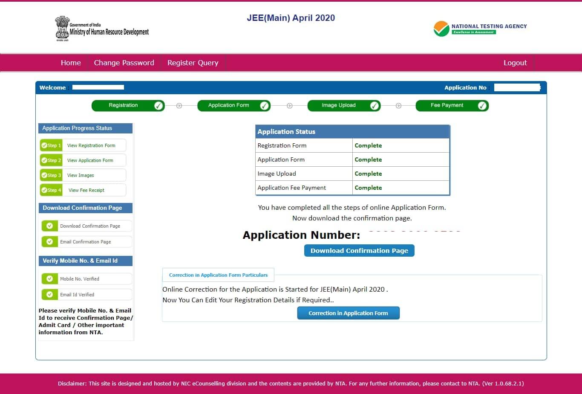
Task: Click arrow between Image Upload and Fee Payment
Action: tap(398, 106)
